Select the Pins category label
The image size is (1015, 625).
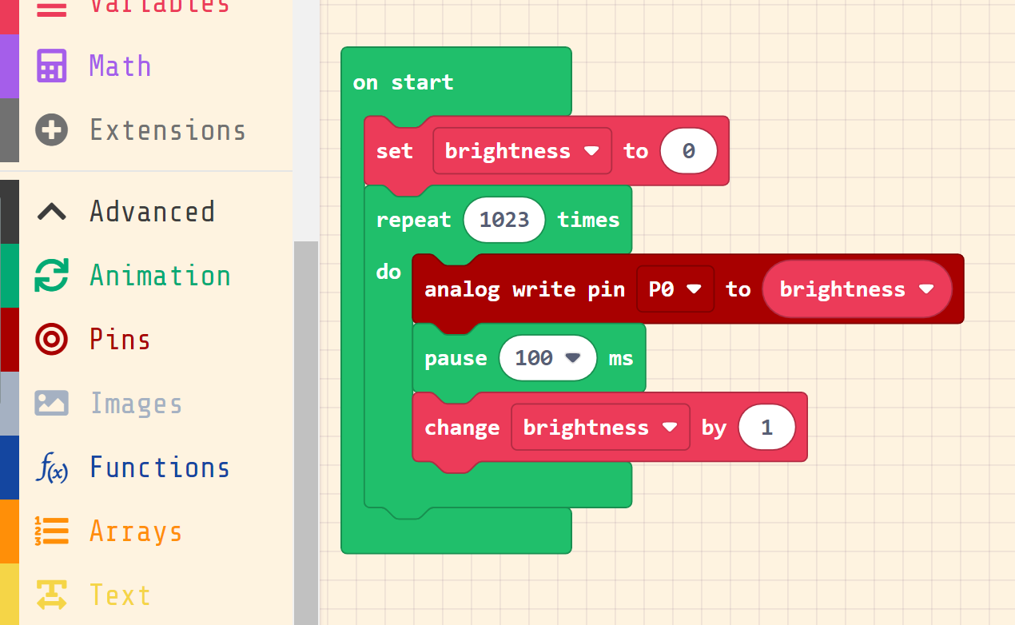[x=120, y=340]
